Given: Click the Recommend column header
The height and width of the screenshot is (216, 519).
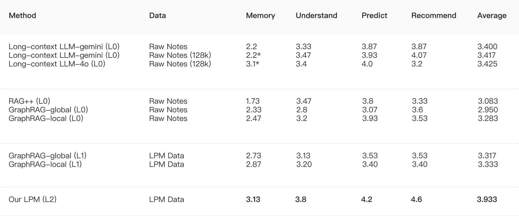Looking at the screenshot, I should click(x=434, y=16).
